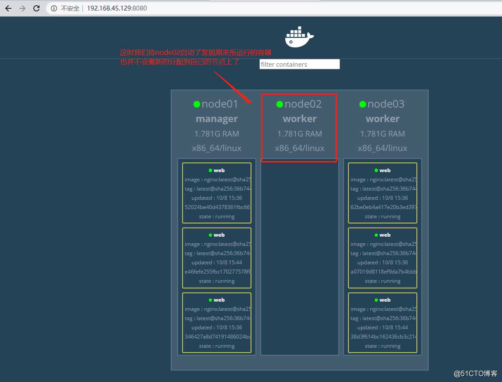Select the web container updated at 15:44 on node01
The width and height of the screenshot is (502, 382).
click(217, 258)
